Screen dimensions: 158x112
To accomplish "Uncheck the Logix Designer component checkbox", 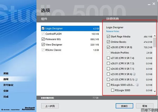I will [x=43, y=28].
